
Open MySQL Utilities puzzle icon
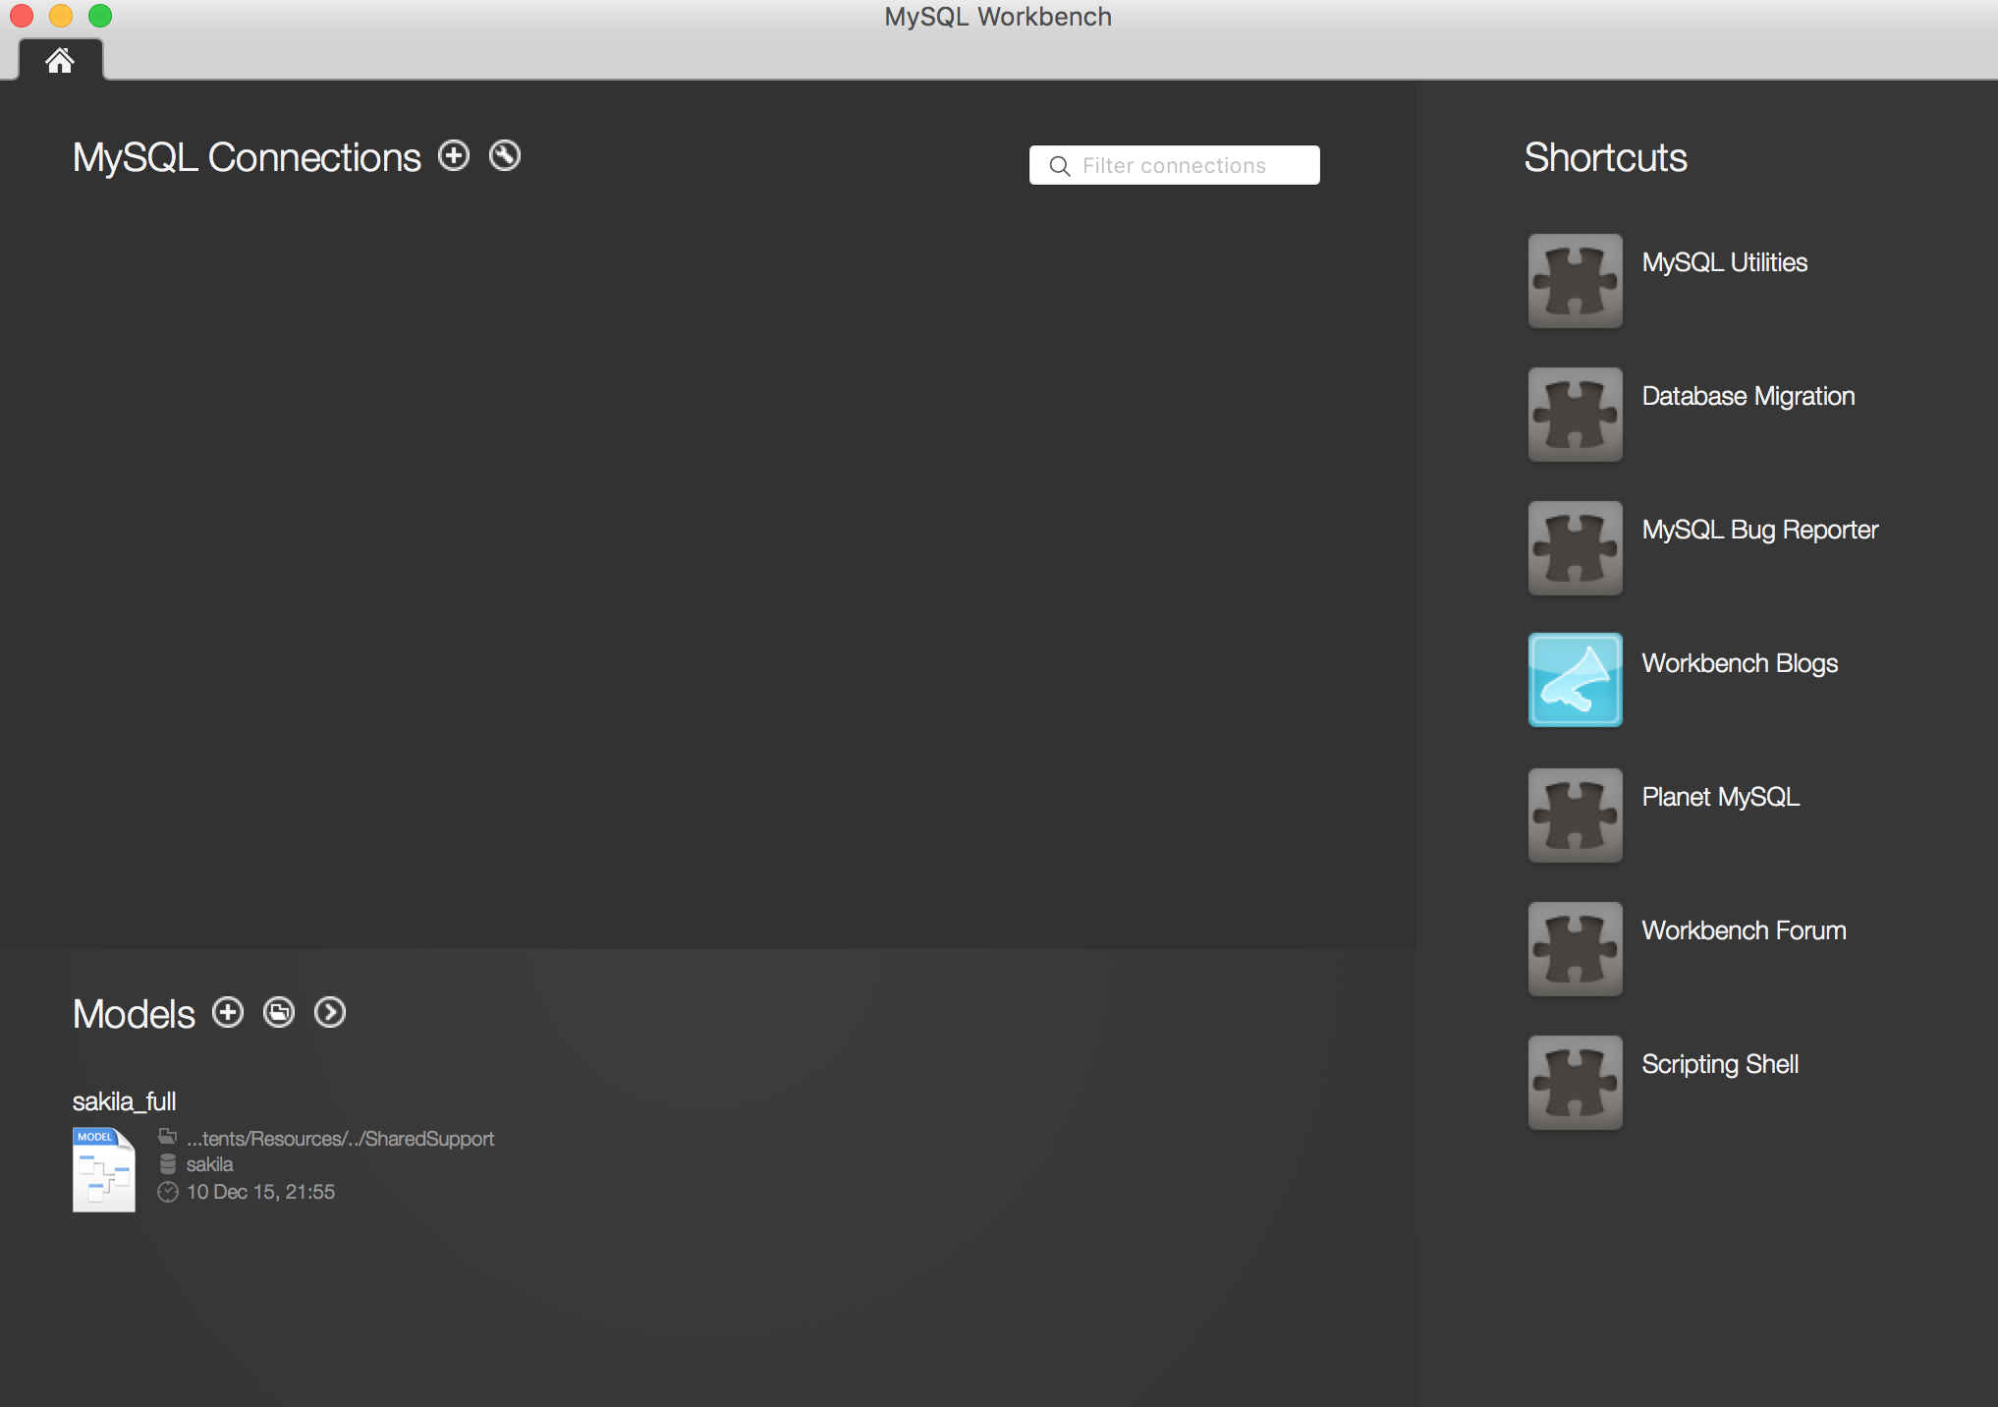coord(1575,280)
